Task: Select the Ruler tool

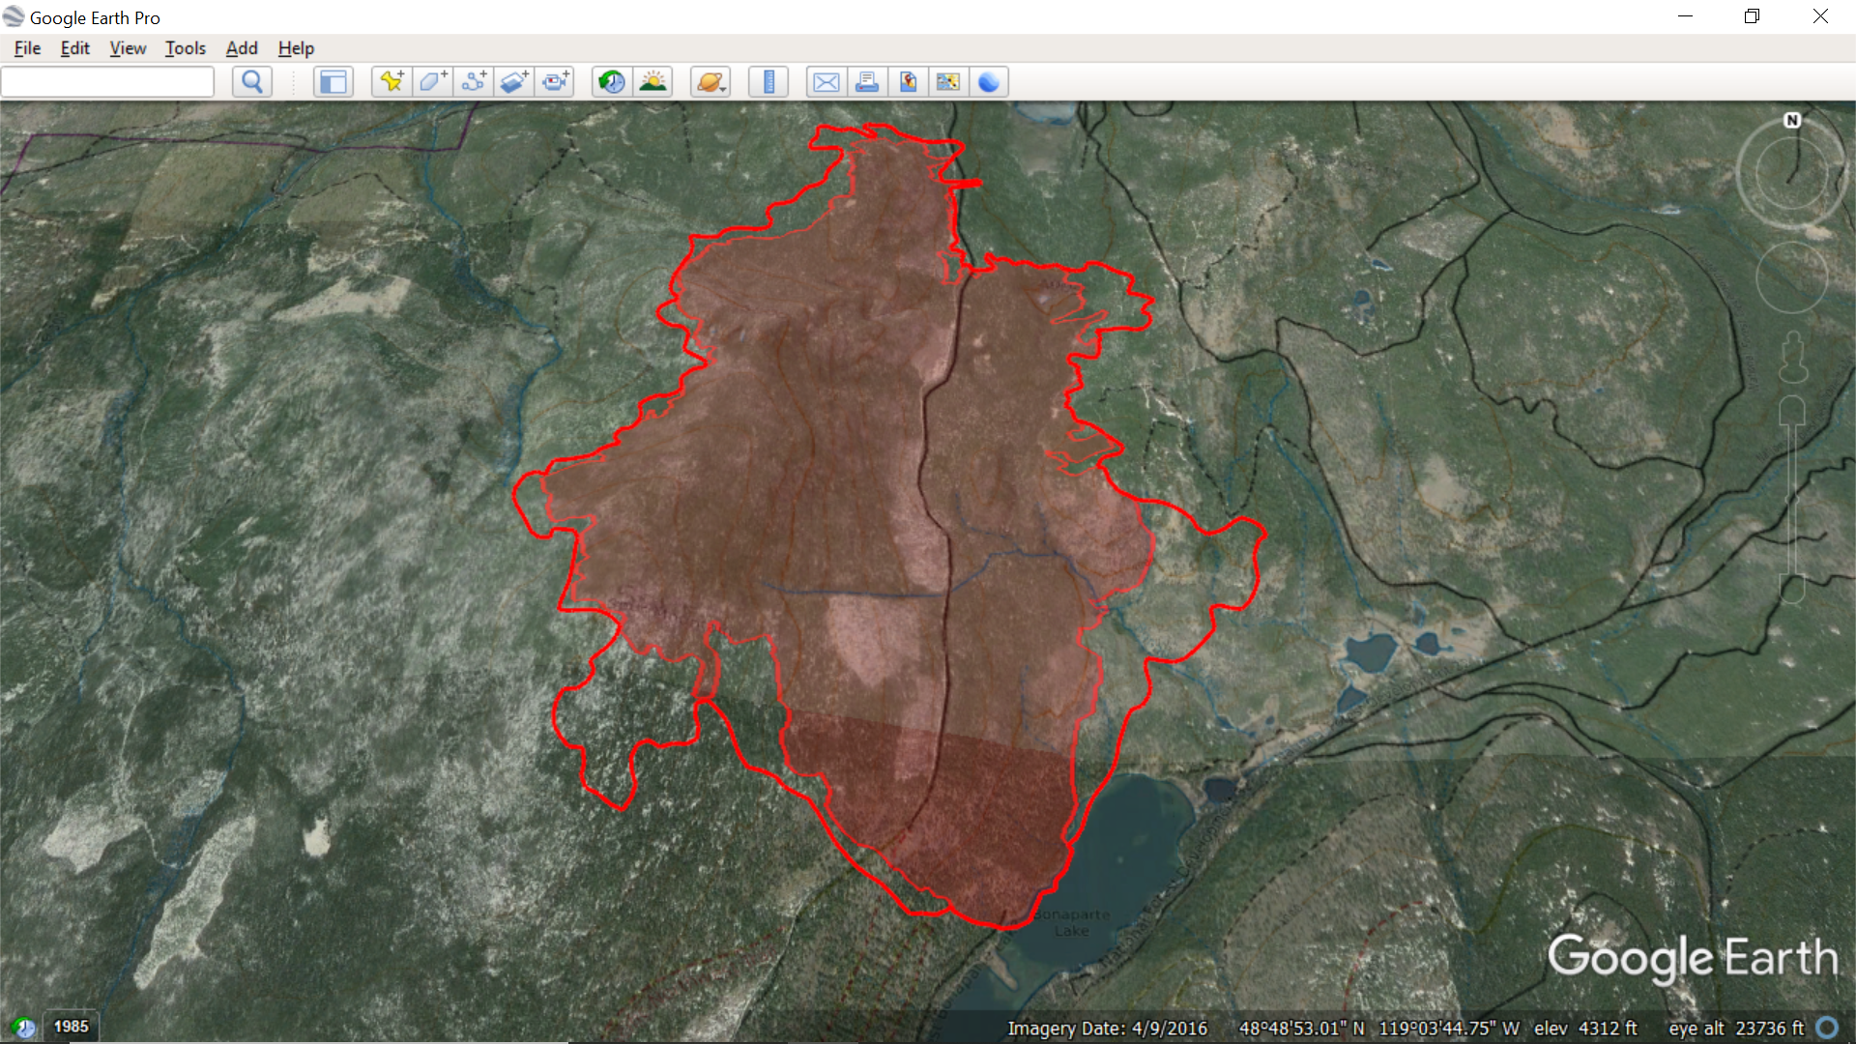Action: [x=768, y=82]
